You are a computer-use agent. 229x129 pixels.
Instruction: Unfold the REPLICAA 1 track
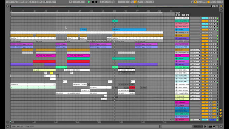[x=176, y=76]
